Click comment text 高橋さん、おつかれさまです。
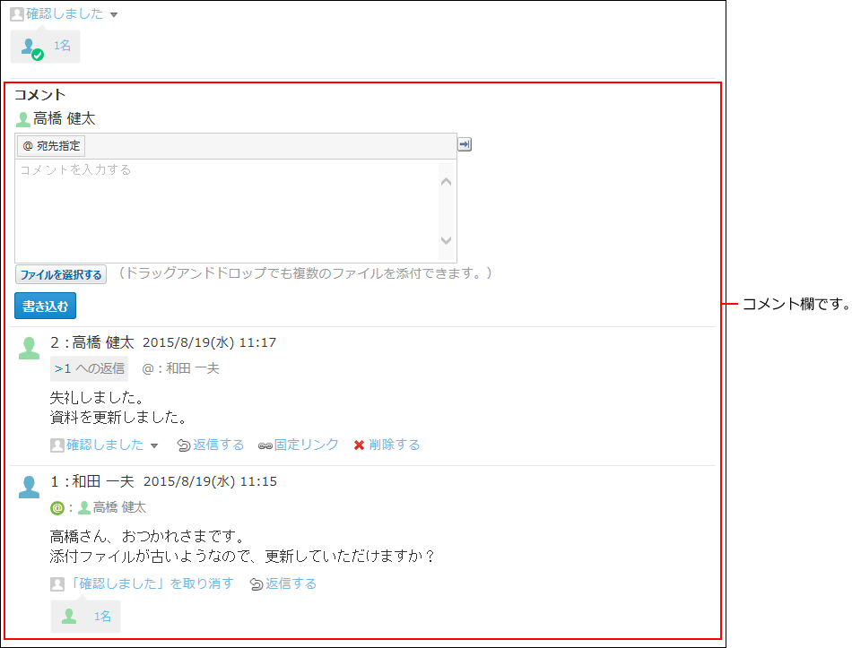 pos(147,537)
